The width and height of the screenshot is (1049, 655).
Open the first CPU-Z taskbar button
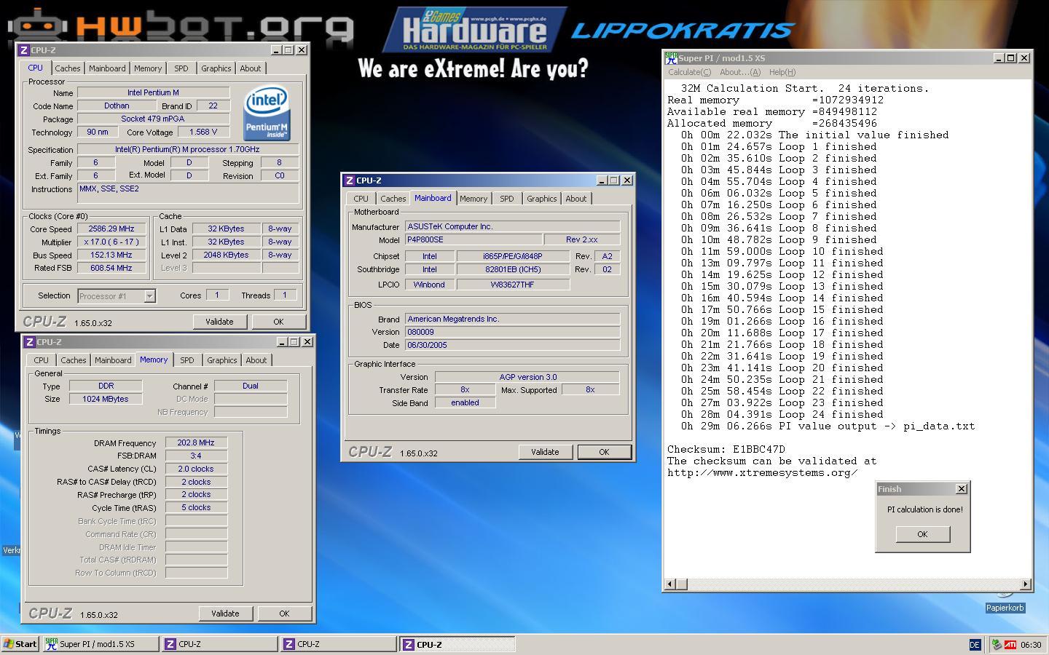point(219,644)
